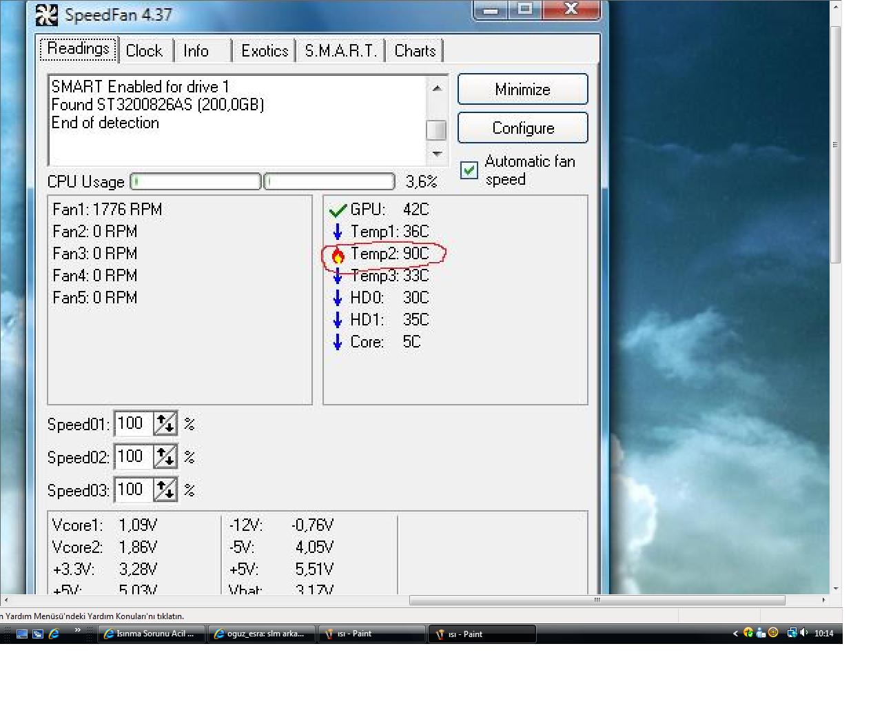Launch Internet Explorer from the quick launch
The height and width of the screenshot is (706, 882).
[x=54, y=634]
